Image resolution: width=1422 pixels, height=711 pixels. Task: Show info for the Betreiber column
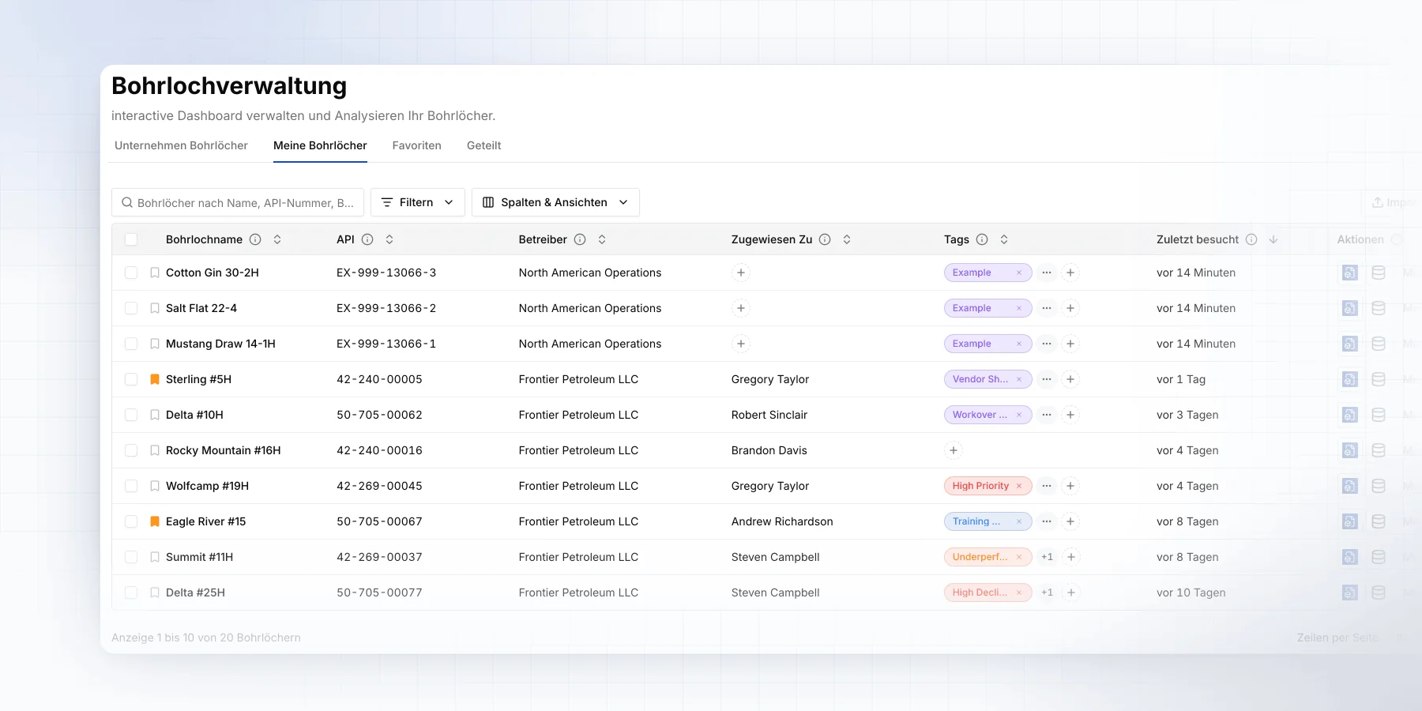point(580,239)
